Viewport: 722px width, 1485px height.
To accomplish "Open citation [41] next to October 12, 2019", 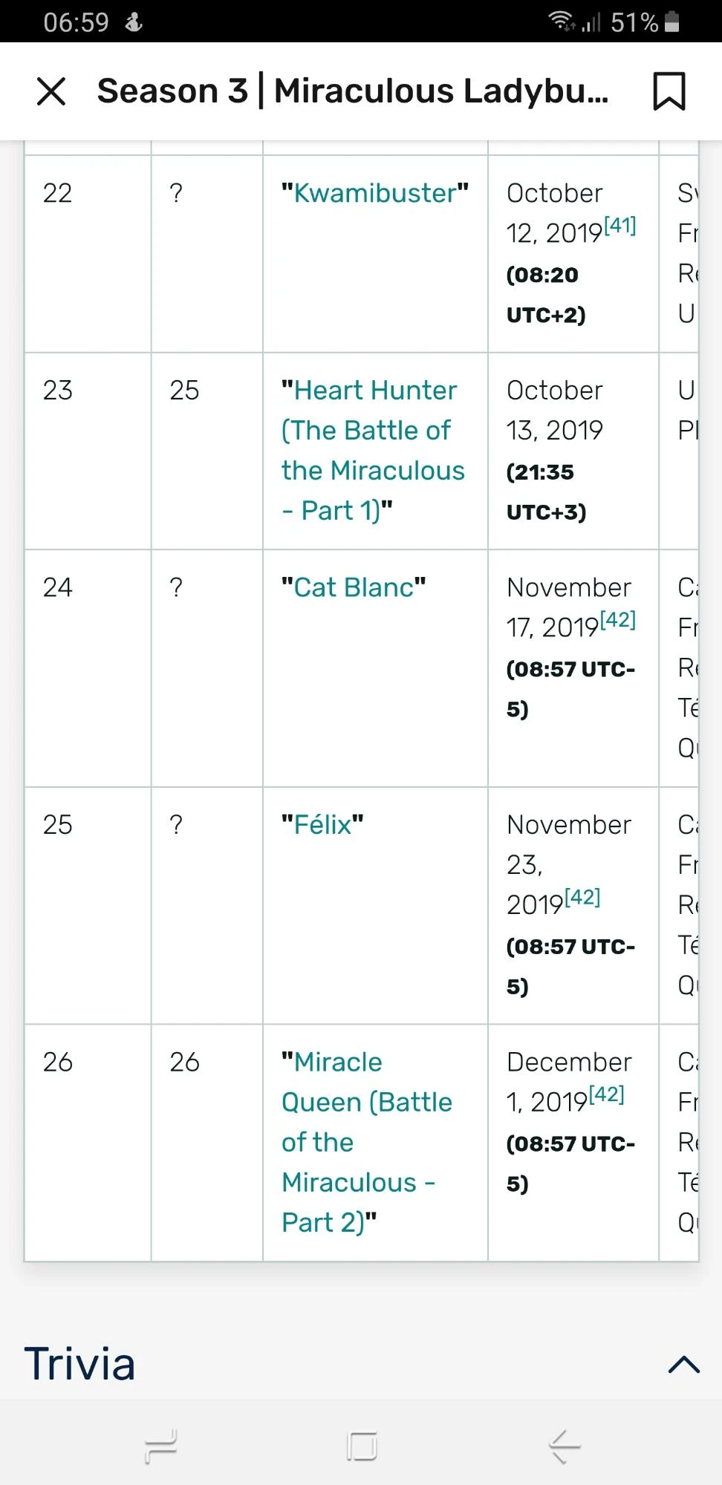I will coord(620,225).
